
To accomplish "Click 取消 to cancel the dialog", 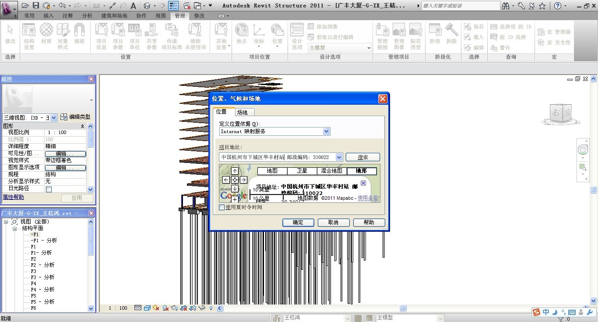I will pos(334,223).
